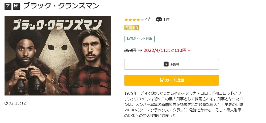This screenshot has height=123, width=266.
Task: Click the 動画ポイント対象 badge
Action: (139, 39)
